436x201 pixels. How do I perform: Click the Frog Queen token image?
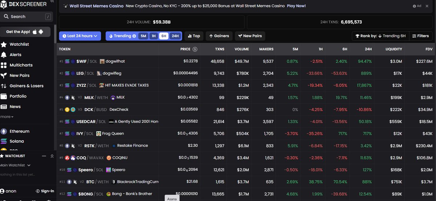(x=98, y=134)
